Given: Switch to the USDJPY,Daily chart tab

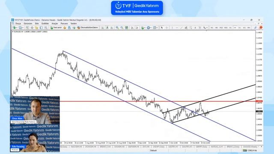Looking at the screenshot, I should pos(159,147).
